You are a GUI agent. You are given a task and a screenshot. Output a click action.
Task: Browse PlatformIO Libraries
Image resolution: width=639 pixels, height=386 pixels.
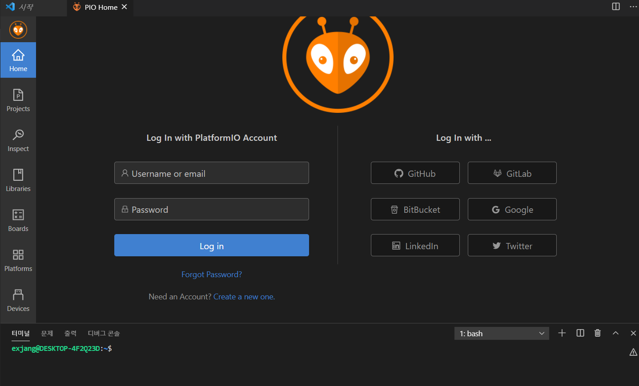pos(18,180)
